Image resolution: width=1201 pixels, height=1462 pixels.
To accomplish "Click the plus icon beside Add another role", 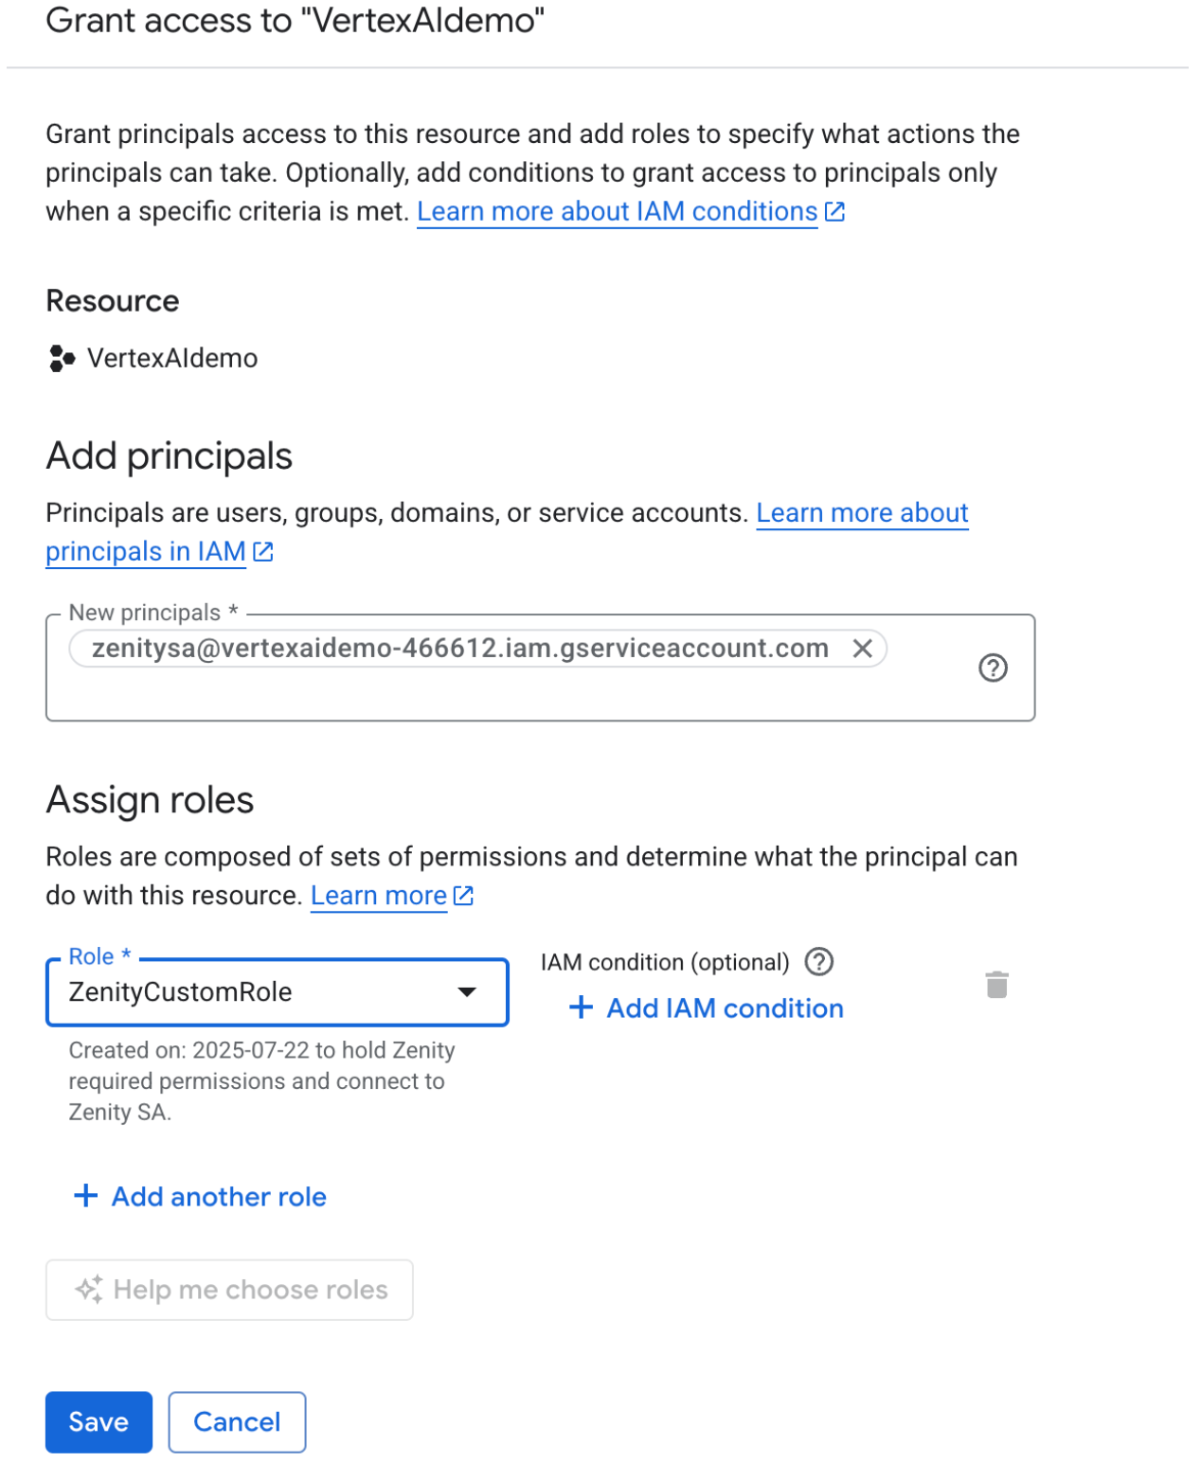I will 85,1196.
